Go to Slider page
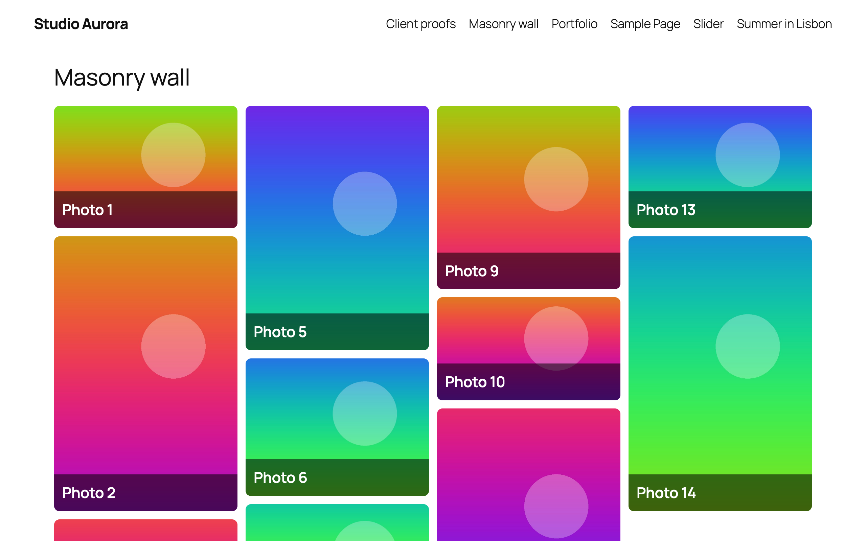Viewport: 866px width, 541px height. coord(708,24)
